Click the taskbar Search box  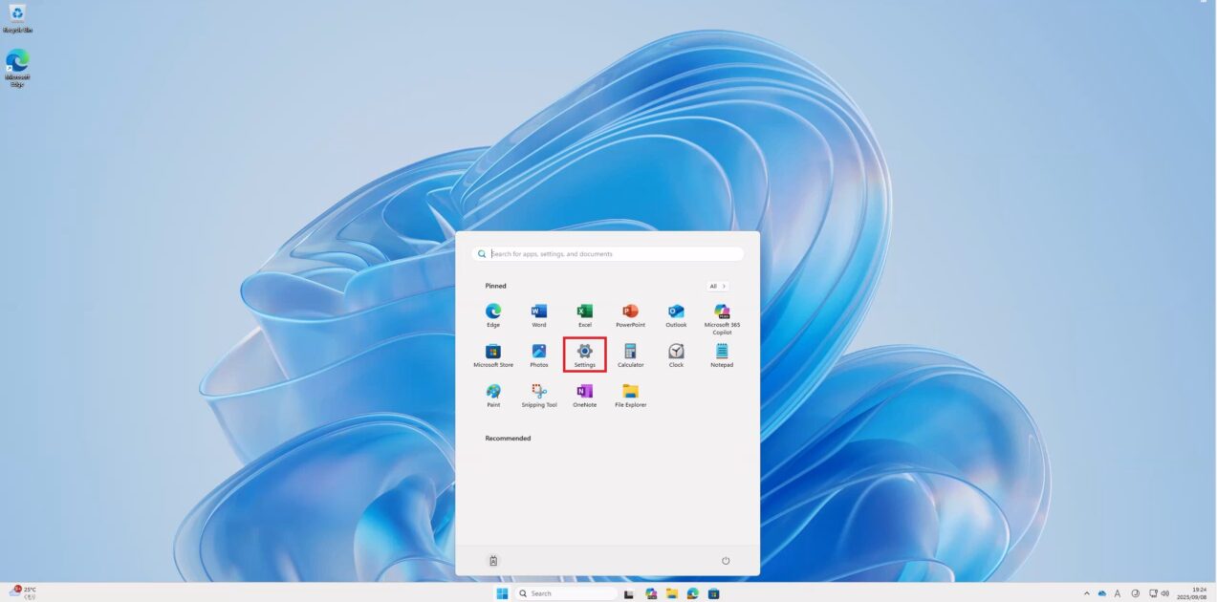pyautogui.click(x=567, y=593)
